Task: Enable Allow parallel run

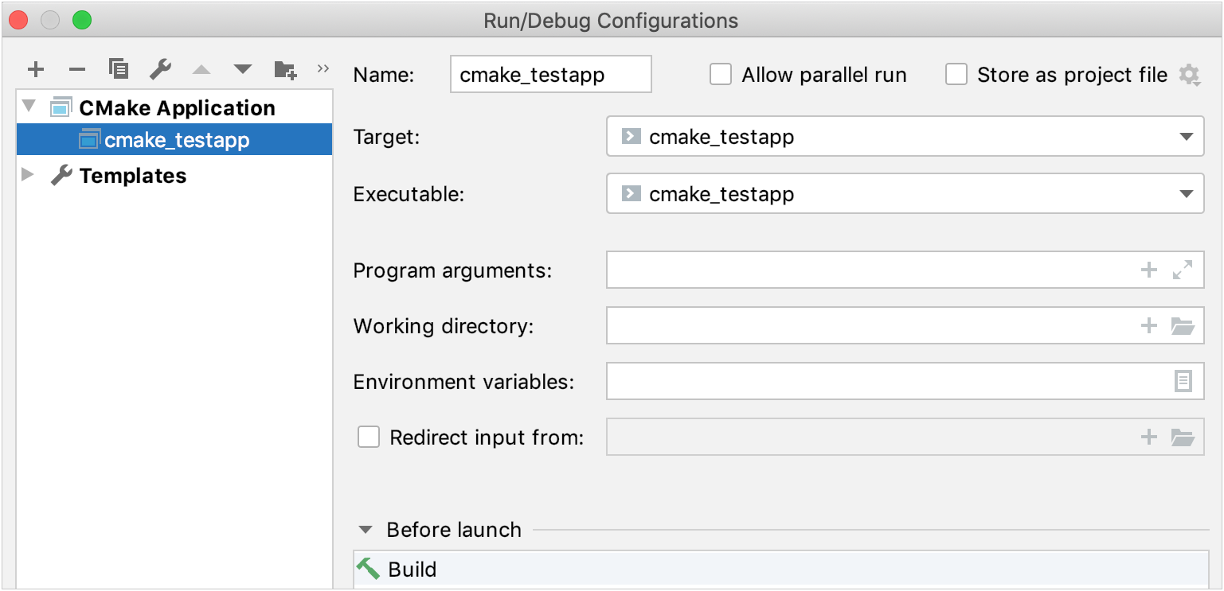Action: (721, 74)
